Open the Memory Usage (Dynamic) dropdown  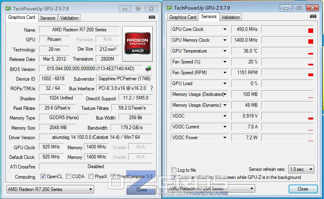pyautogui.click(x=225, y=105)
